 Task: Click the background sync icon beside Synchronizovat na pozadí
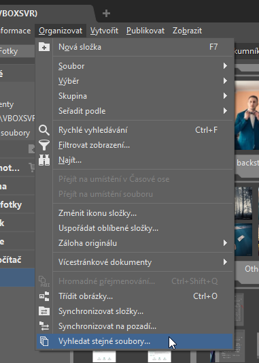[x=44, y=326]
